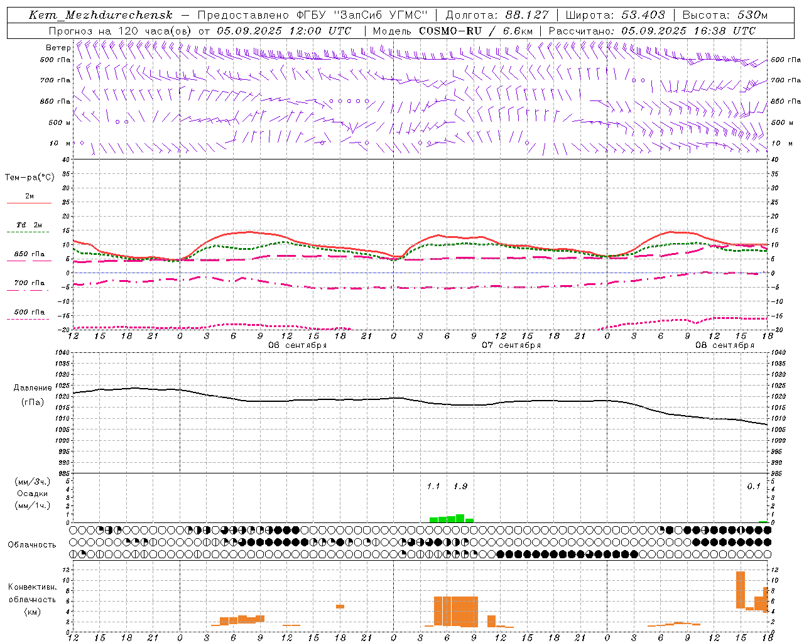Click the '06 сентября' date label
The image size is (804, 643).
coord(298,345)
